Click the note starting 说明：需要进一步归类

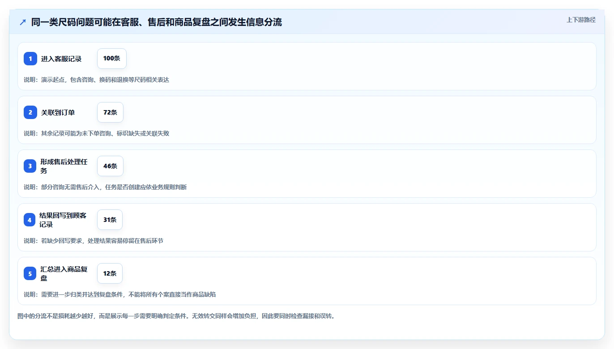coord(120,294)
